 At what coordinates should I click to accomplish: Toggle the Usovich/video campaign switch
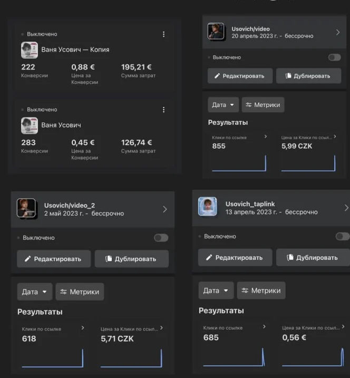pos(335,57)
